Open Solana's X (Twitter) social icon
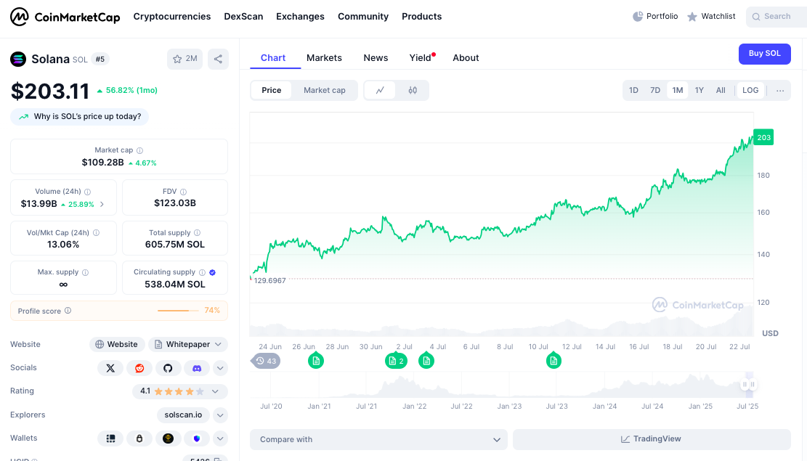The height and width of the screenshot is (461, 807). pos(110,368)
